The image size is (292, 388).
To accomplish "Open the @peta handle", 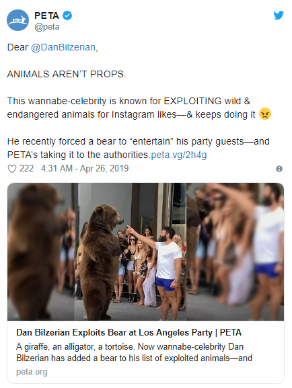I will click(x=47, y=27).
